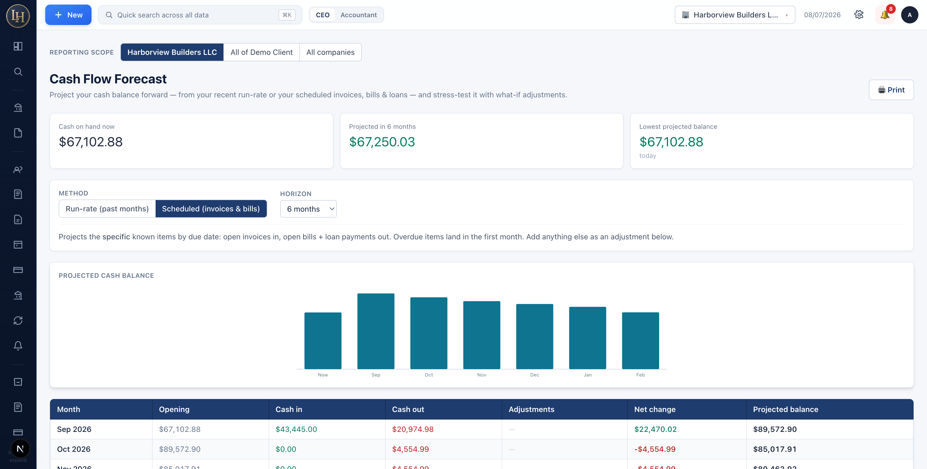Click the $43,445.00 cash in value
Screen dimensions: 927x469
coord(296,429)
